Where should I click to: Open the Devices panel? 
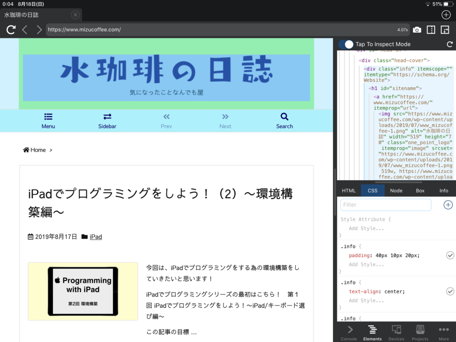coord(396,333)
